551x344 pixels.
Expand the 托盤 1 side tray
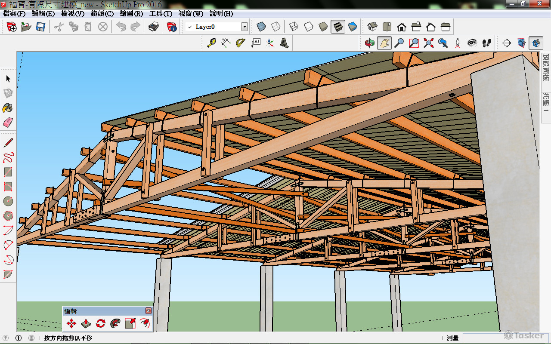pos(546,101)
